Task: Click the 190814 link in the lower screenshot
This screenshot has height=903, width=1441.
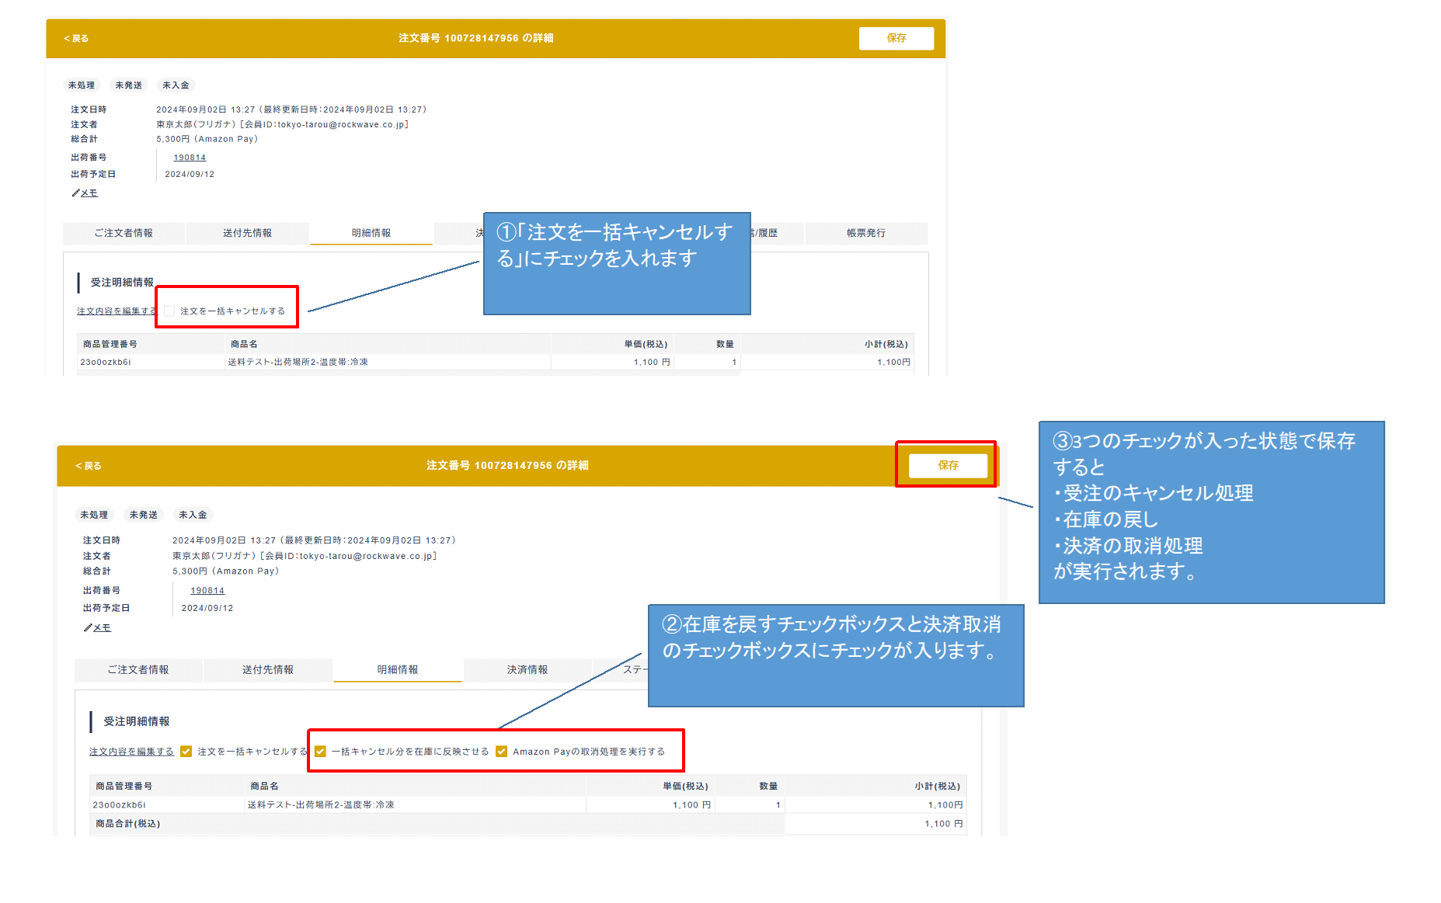Action: coord(207,591)
